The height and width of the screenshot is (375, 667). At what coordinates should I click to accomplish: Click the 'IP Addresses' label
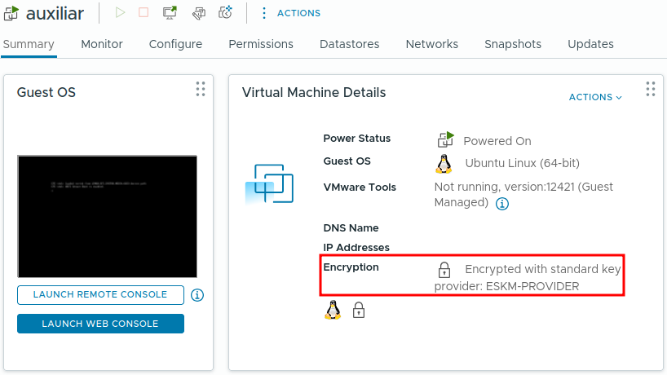(x=356, y=248)
